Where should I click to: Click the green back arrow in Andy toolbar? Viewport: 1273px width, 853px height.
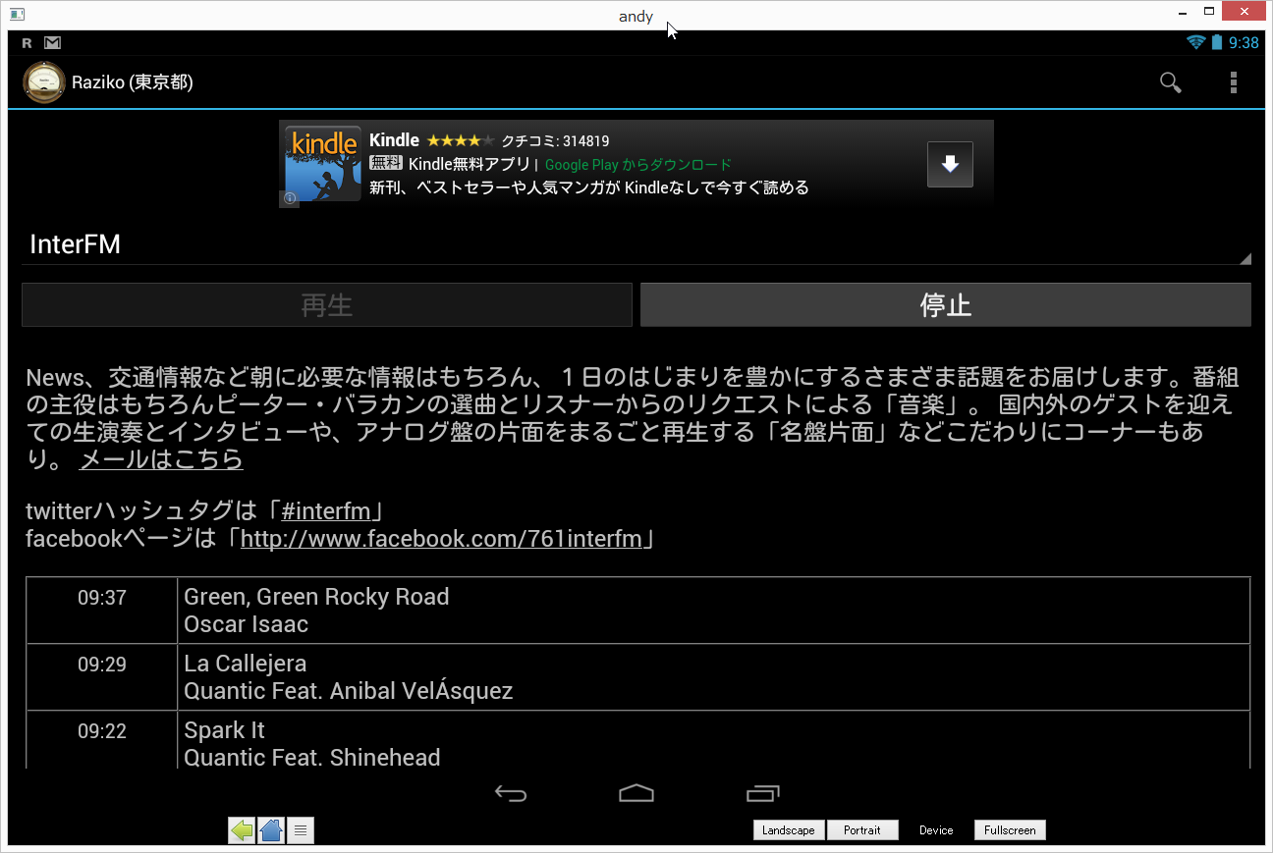(243, 830)
